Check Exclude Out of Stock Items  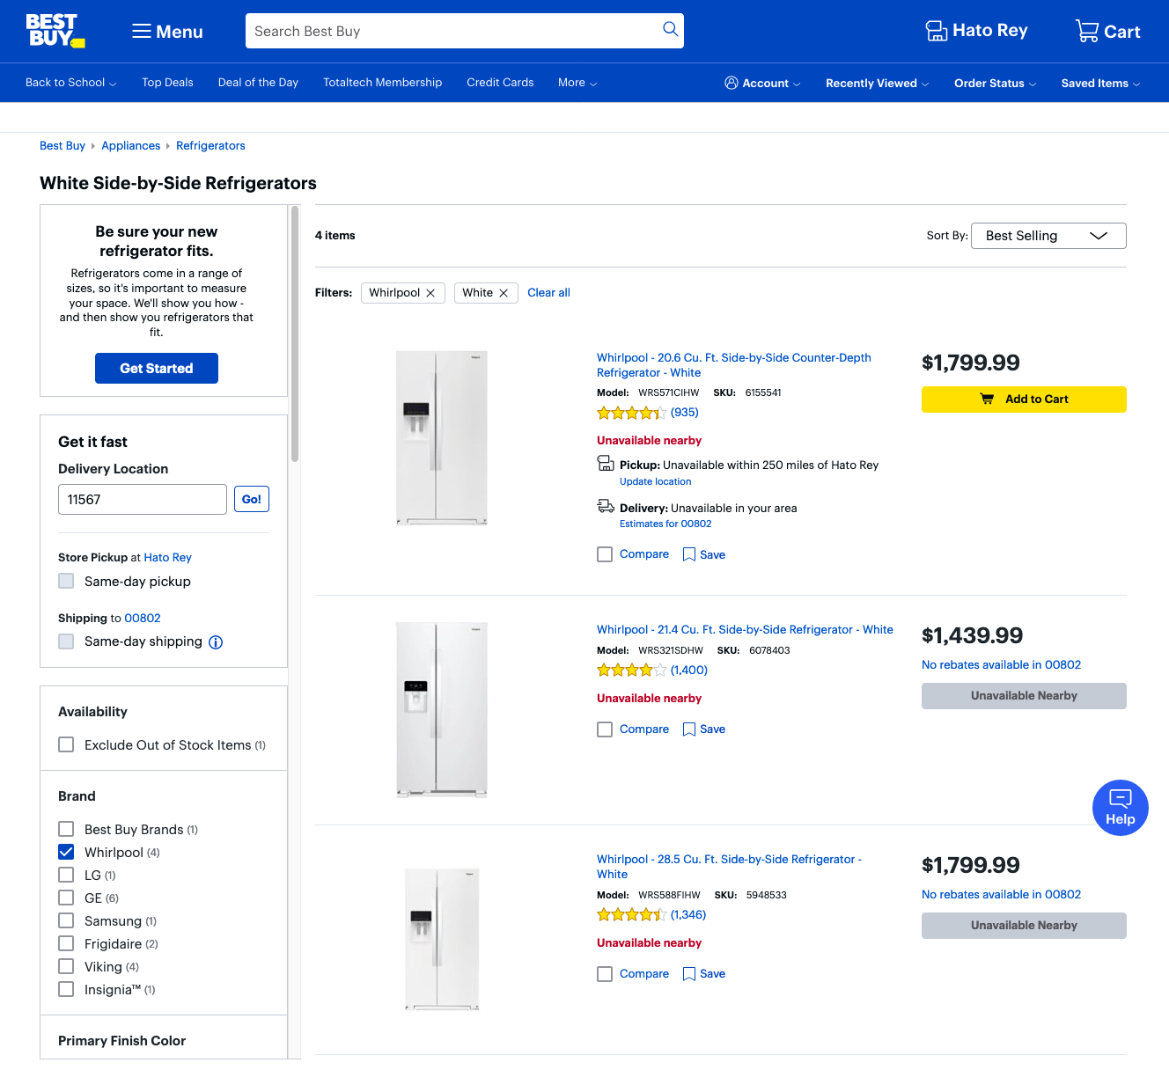66,744
